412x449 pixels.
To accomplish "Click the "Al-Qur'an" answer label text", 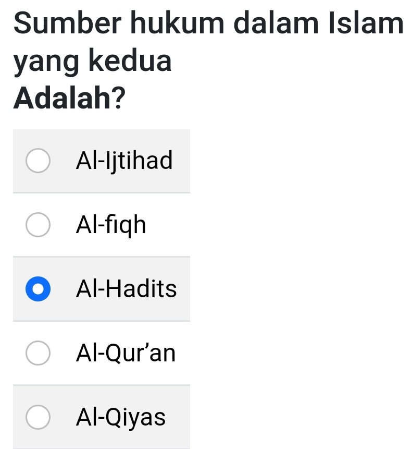I will [126, 354].
